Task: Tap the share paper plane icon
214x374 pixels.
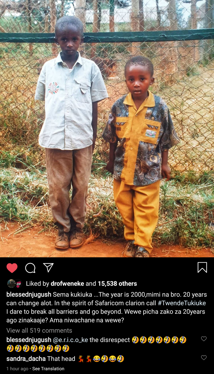Action: pos(48,268)
